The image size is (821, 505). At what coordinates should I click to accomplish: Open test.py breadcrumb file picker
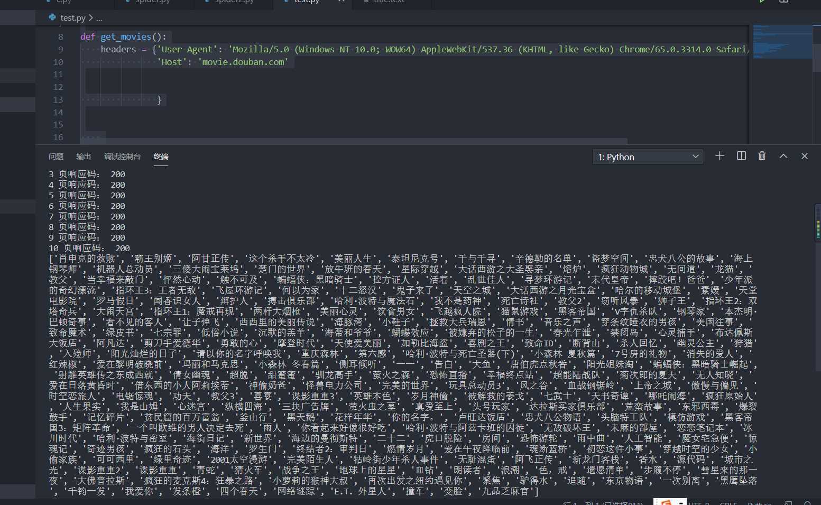pos(72,18)
